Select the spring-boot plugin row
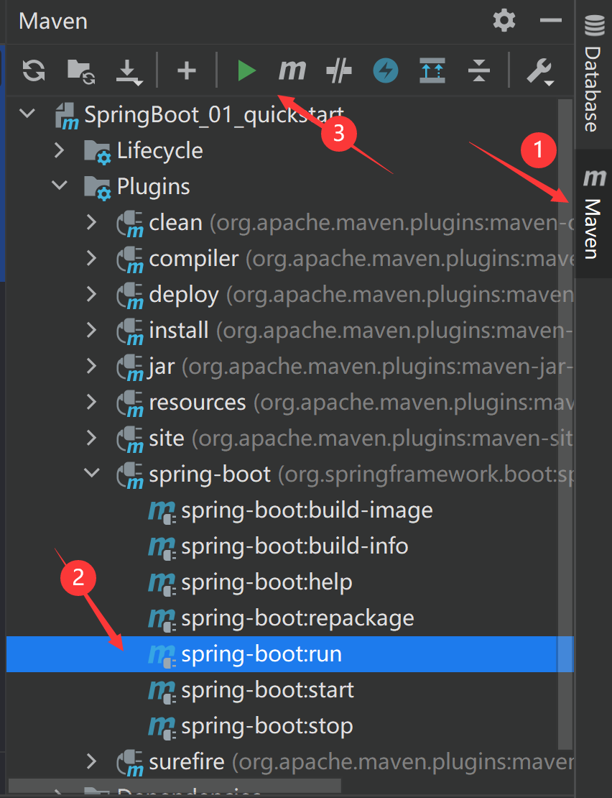 click(x=289, y=474)
